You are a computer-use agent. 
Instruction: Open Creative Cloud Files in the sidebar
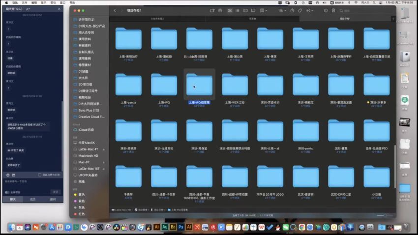(90, 117)
